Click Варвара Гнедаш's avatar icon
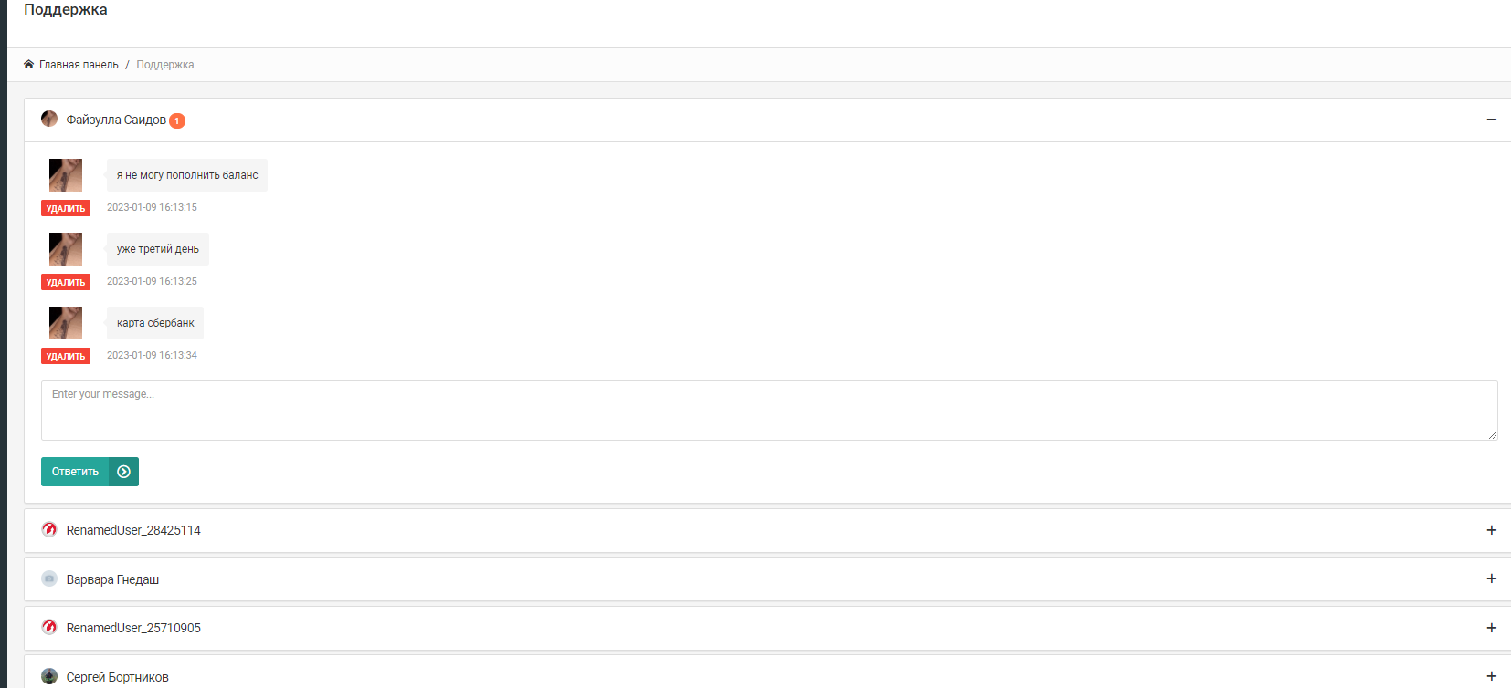 click(49, 579)
